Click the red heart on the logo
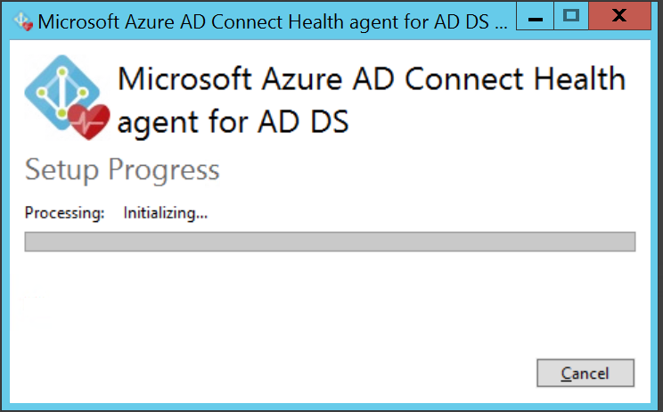Image resolution: width=663 pixels, height=412 pixels. [x=89, y=118]
